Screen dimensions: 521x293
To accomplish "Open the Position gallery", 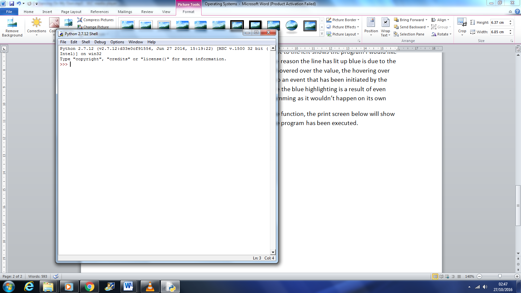I will click(371, 27).
